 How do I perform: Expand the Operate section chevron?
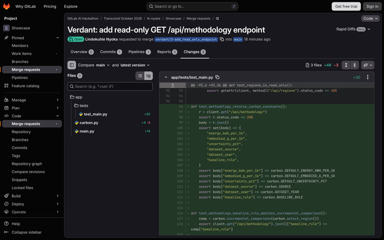pyautogui.click(x=58, y=212)
